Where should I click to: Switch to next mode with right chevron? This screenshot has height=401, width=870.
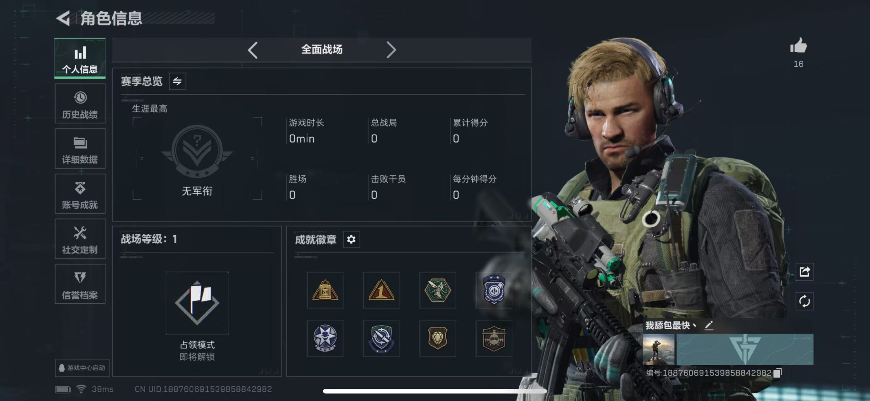pyautogui.click(x=391, y=50)
